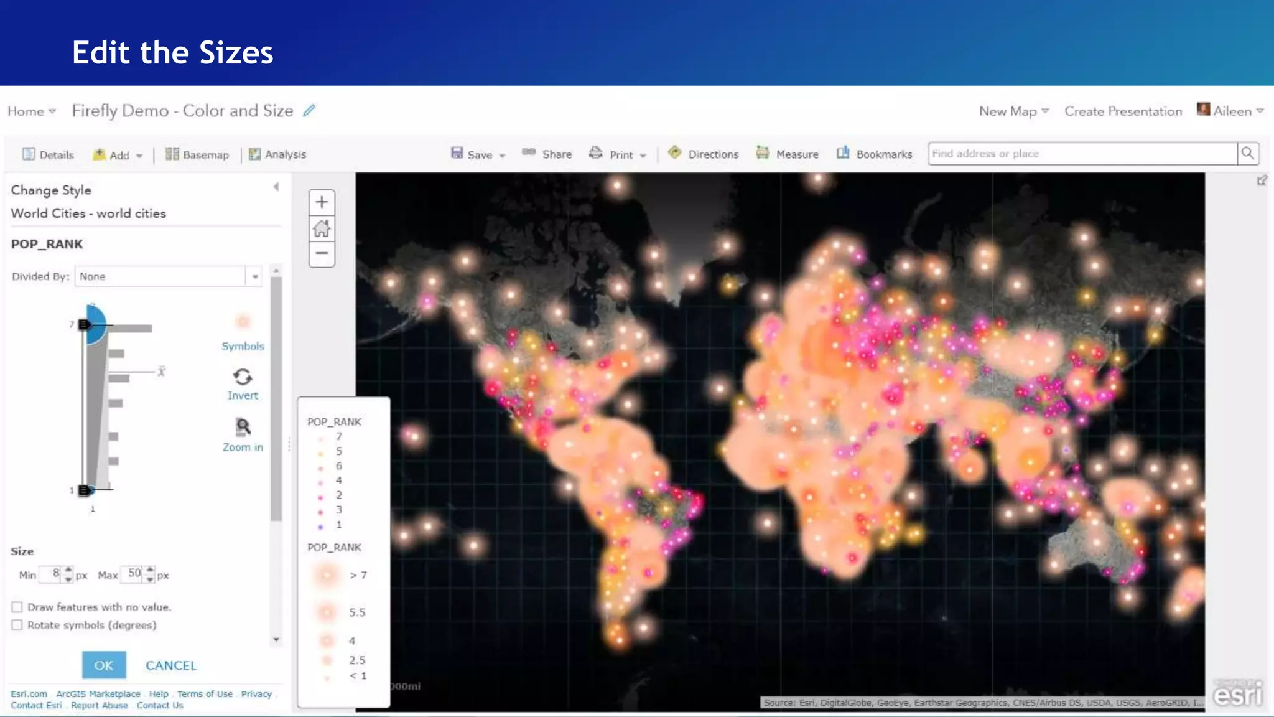This screenshot has width=1274, height=717.
Task: Open the New Map dropdown
Action: pos(1013,111)
